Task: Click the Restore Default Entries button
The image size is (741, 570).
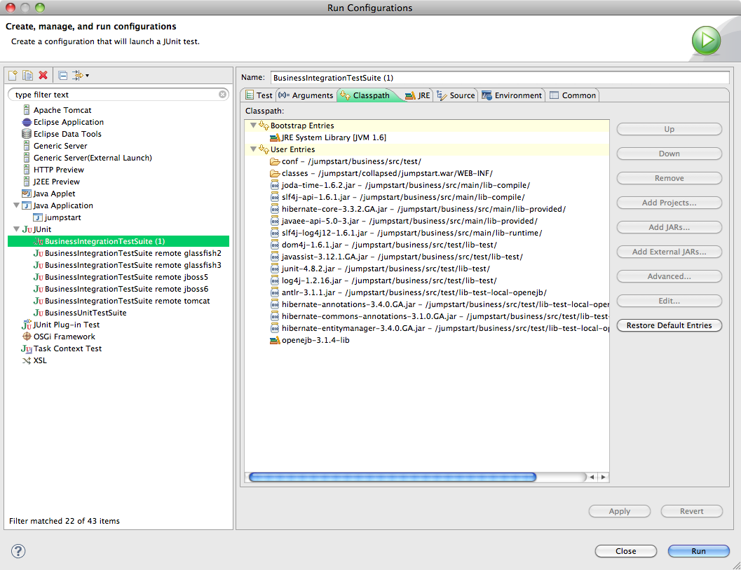Action: pyautogui.click(x=669, y=325)
